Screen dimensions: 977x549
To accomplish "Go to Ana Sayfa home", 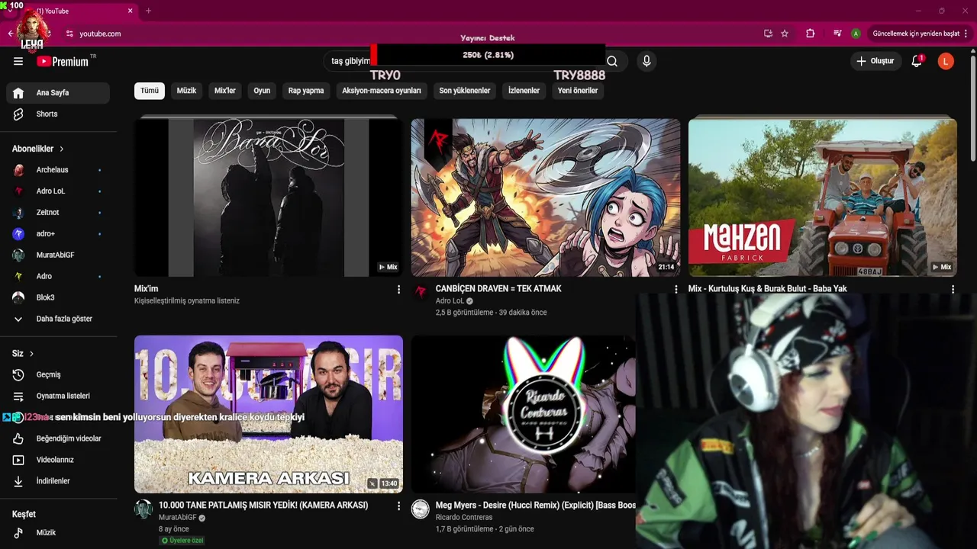I will [x=58, y=93].
